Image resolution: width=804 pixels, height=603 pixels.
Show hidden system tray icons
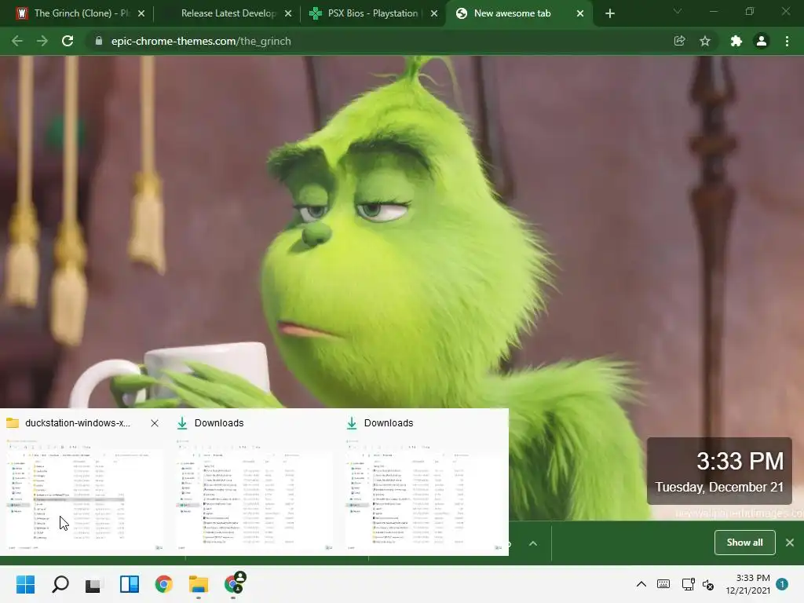(641, 584)
